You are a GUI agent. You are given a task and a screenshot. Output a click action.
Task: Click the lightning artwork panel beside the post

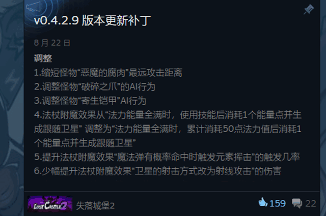(12, 108)
